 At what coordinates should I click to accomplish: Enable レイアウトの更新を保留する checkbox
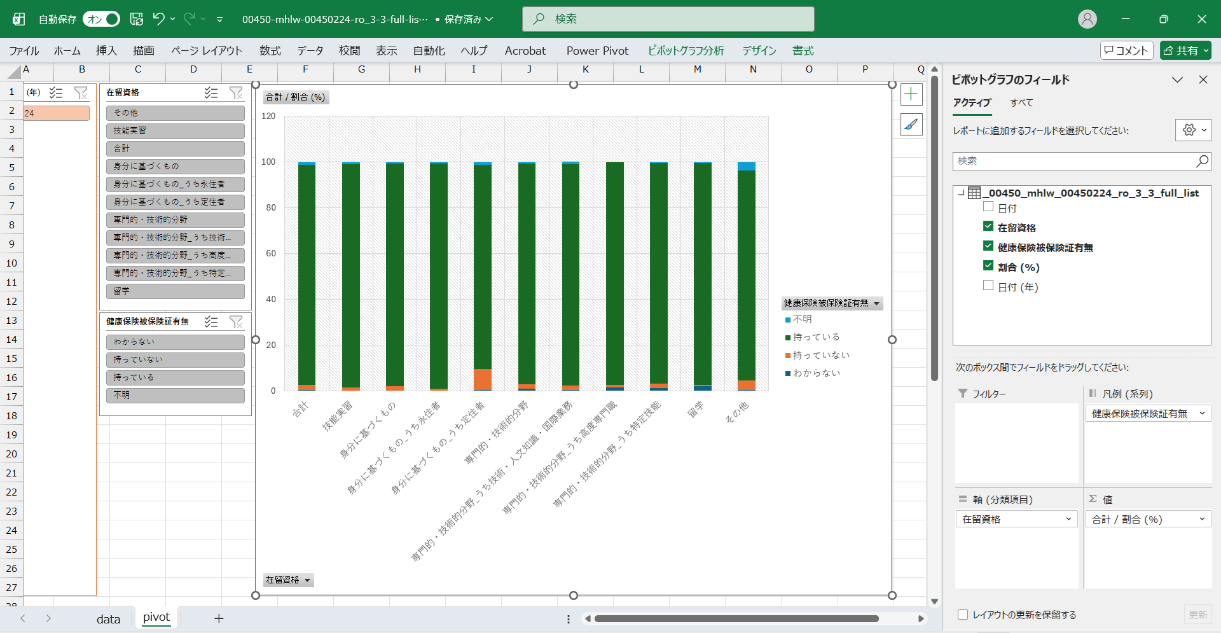click(963, 615)
